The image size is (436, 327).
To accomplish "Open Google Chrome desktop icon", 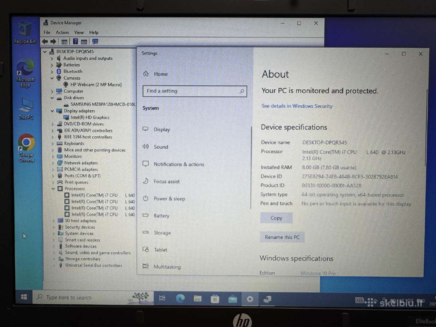I will click(x=26, y=148).
